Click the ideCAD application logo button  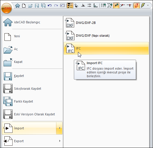(6, 8)
